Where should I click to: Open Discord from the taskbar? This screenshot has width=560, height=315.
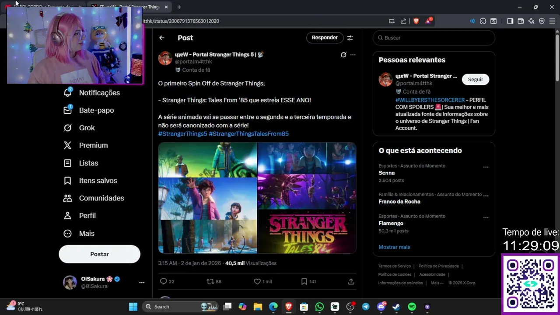tap(381, 307)
